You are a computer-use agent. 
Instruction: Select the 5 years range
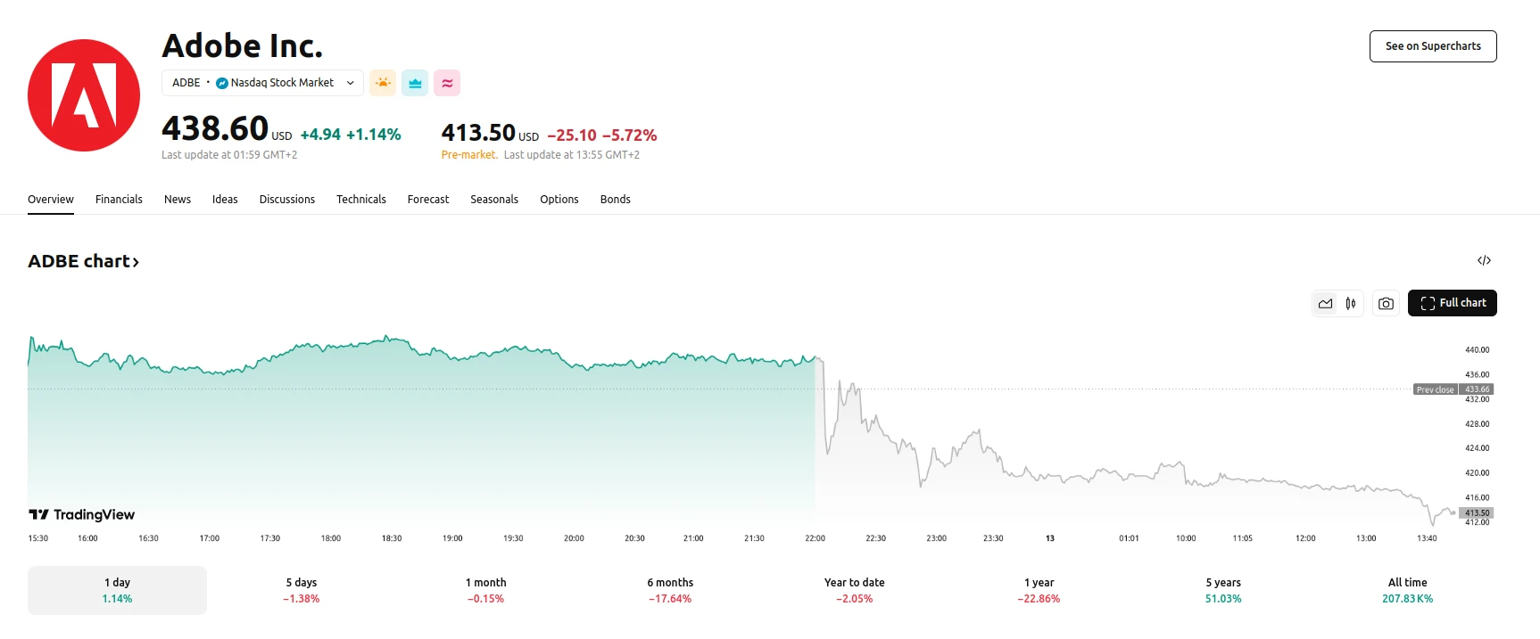click(1223, 590)
